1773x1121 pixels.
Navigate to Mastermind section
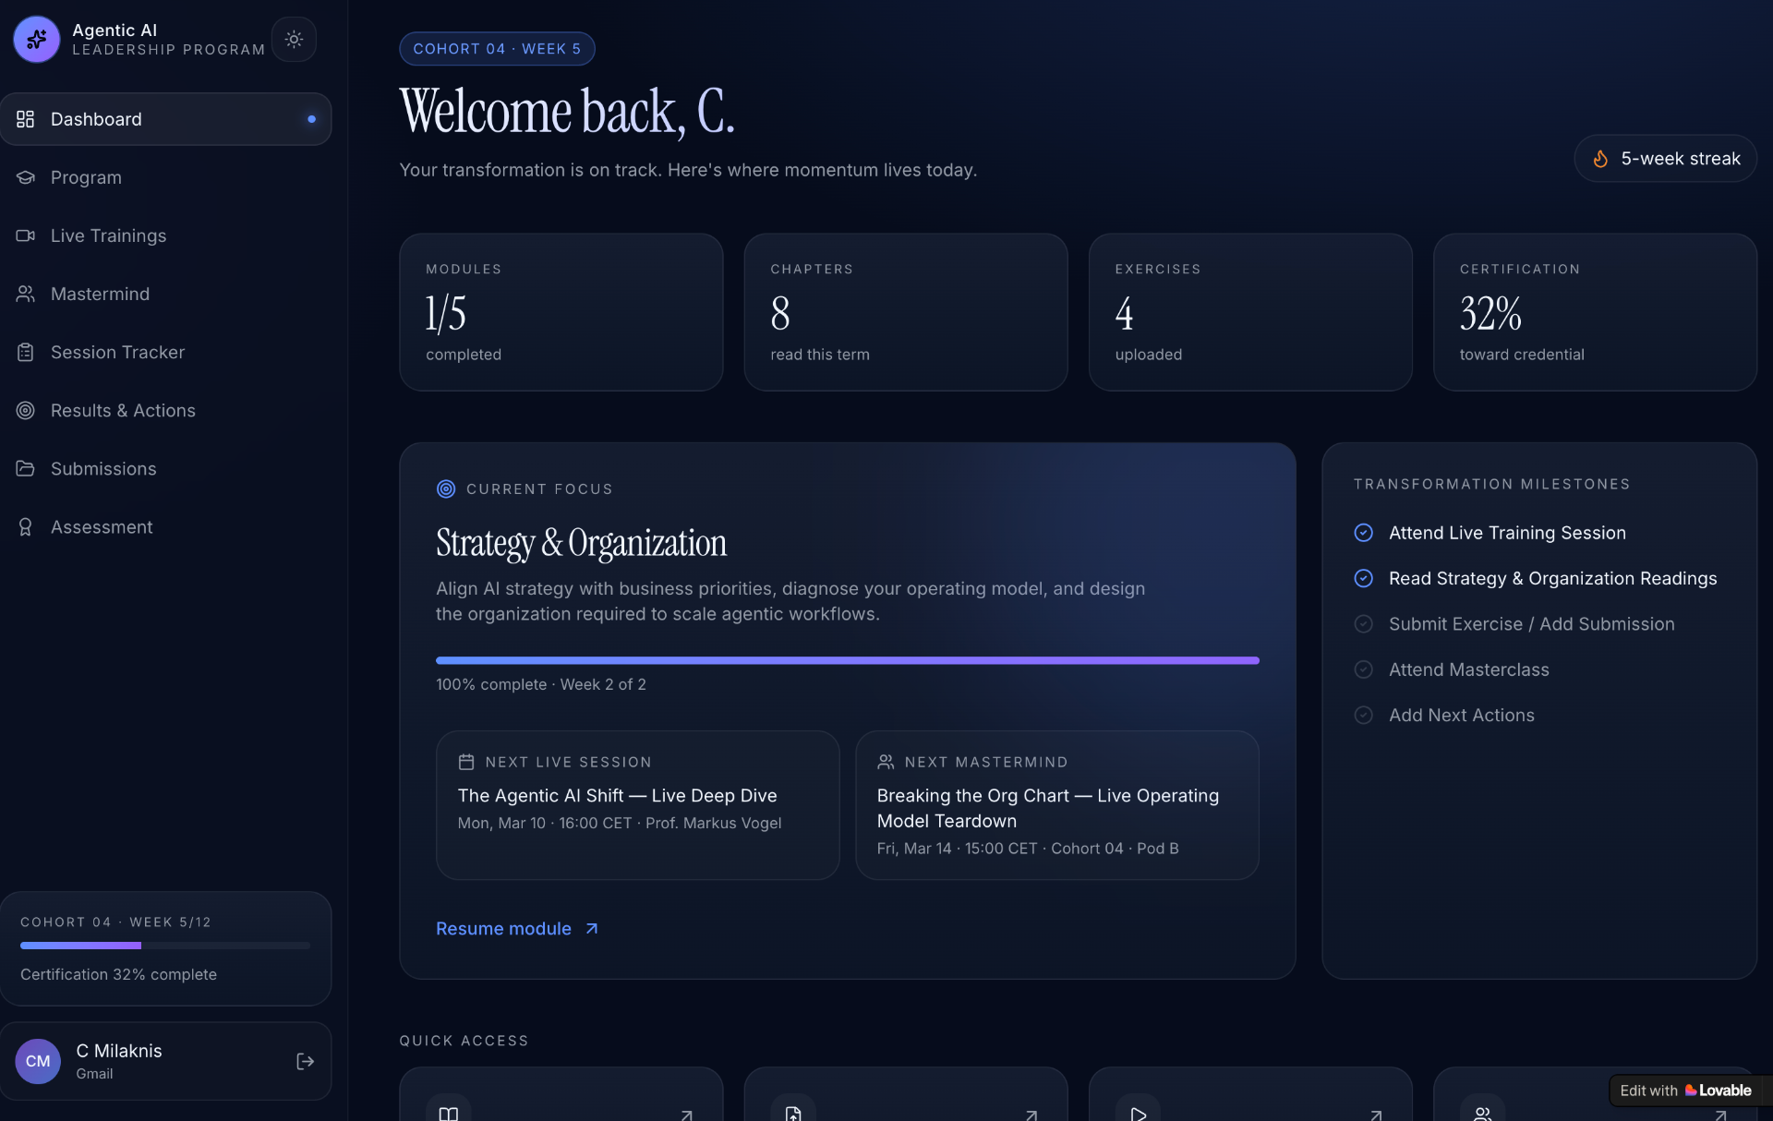pos(166,294)
